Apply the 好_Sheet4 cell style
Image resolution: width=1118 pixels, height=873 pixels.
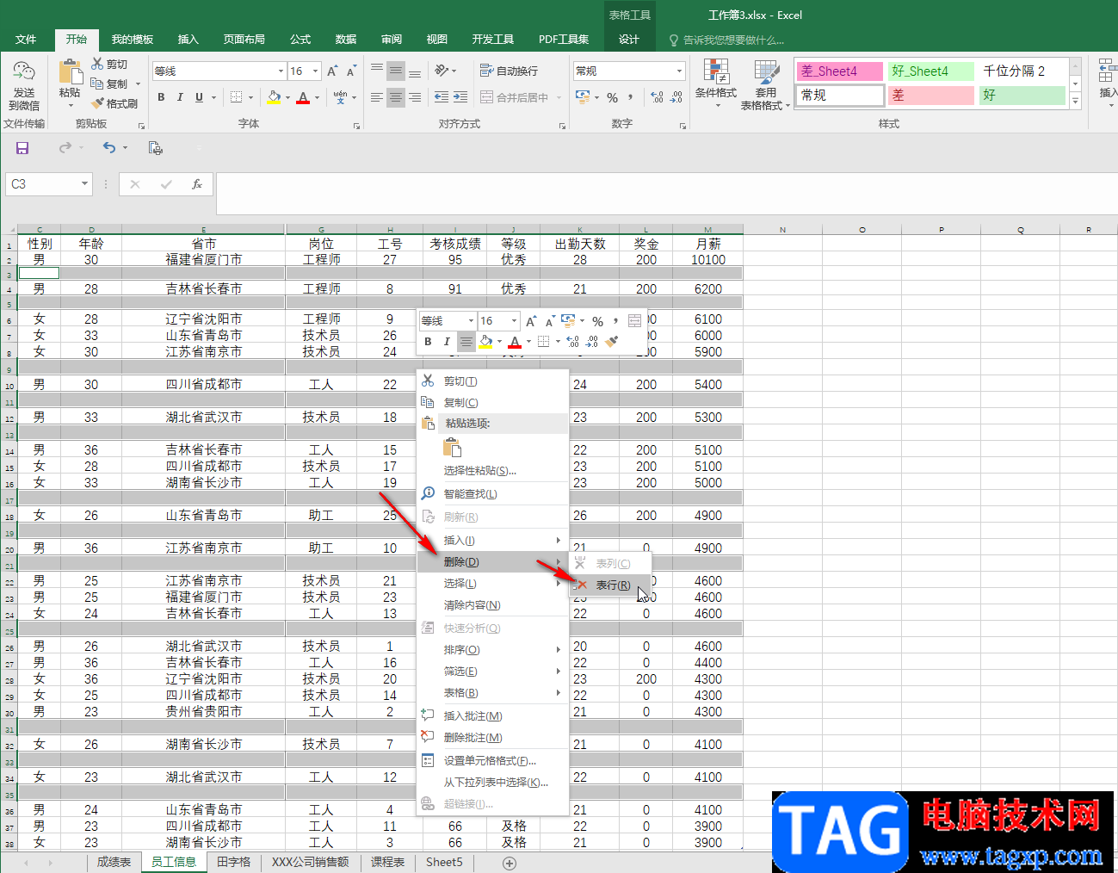[931, 71]
